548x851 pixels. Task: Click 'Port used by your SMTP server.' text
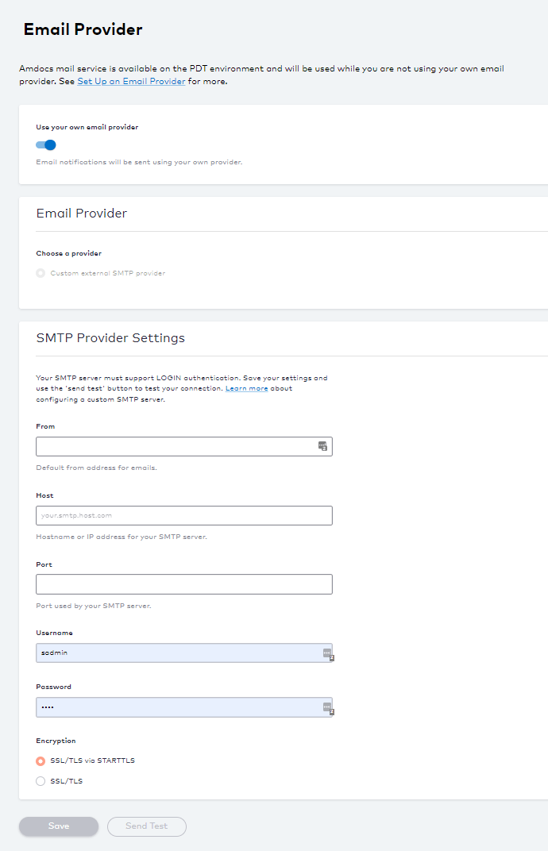(94, 606)
